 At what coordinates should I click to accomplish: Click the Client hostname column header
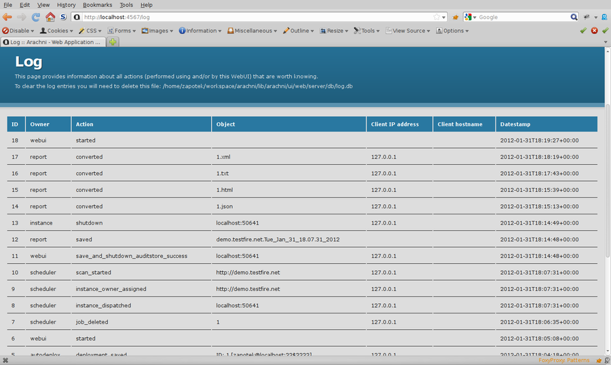coord(464,124)
